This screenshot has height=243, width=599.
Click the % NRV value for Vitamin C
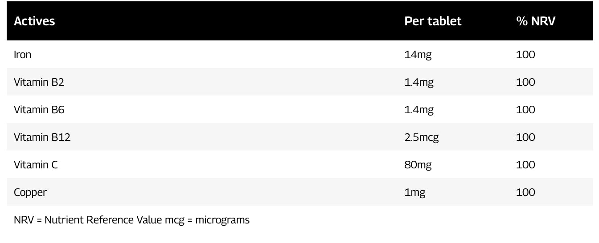coord(525,165)
